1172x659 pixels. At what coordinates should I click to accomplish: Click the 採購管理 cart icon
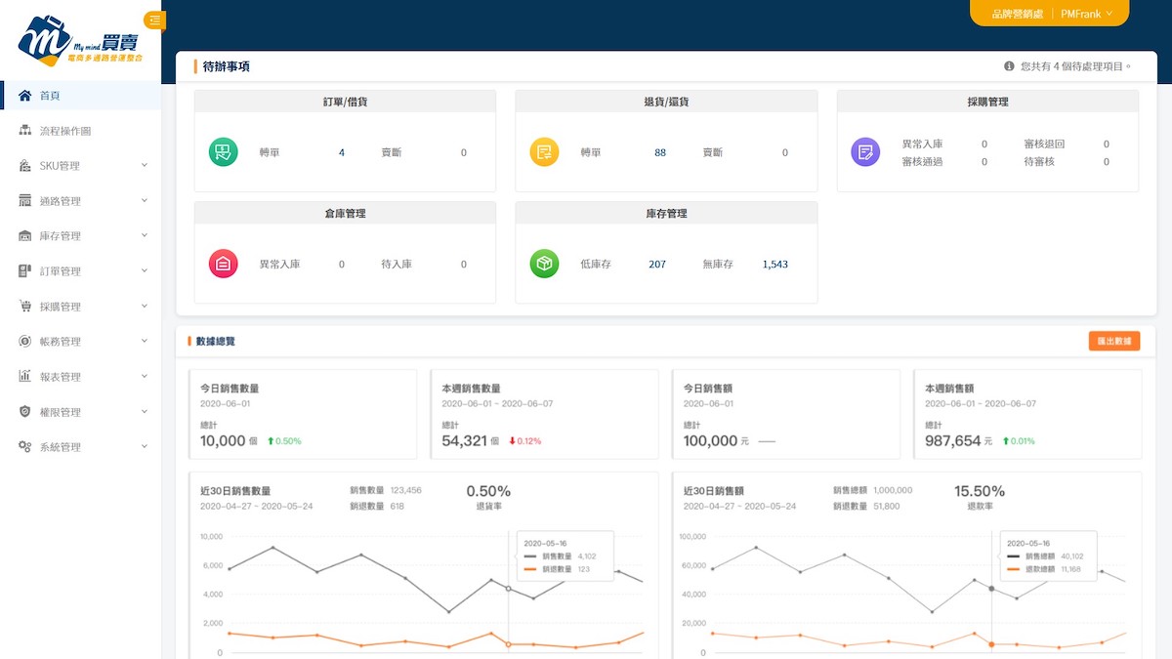coord(25,307)
